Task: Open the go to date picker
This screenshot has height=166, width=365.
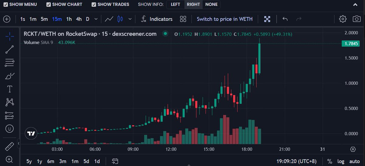Action: pos(115,161)
